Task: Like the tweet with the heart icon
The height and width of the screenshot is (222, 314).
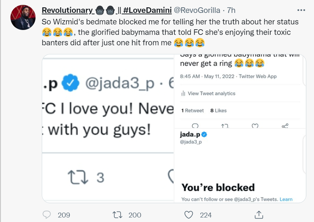Action: pyautogui.click(x=189, y=215)
